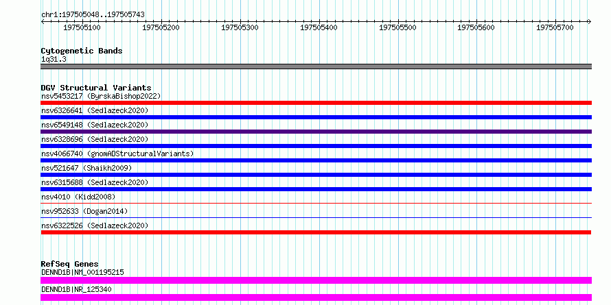Select the DGV Structural Variants track title

point(96,88)
